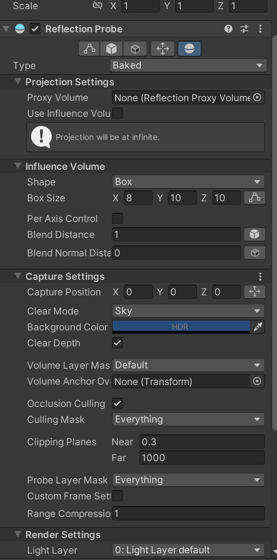Open the Reflection Probe help documentation icon
The width and height of the screenshot is (277, 560).
pyautogui.click(x=228, y=29)
